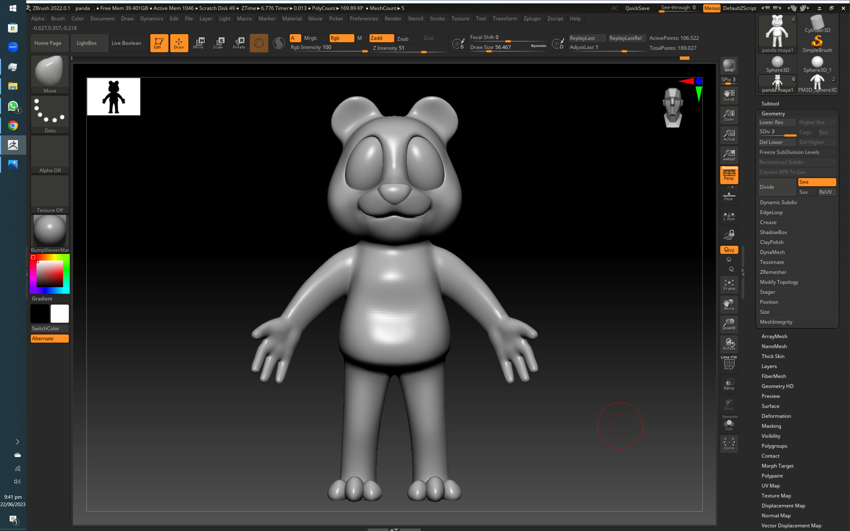Activate the Rotate tool on top shelf
This screenshot has width=850, height=531.
(239, 43)
